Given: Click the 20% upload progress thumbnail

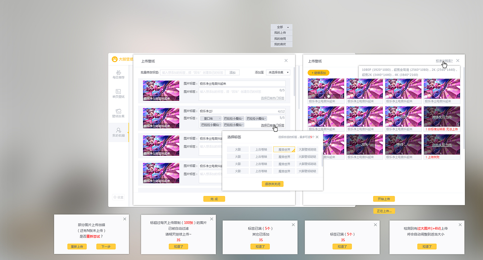Looking at the screenshot, I should (365, 145).
